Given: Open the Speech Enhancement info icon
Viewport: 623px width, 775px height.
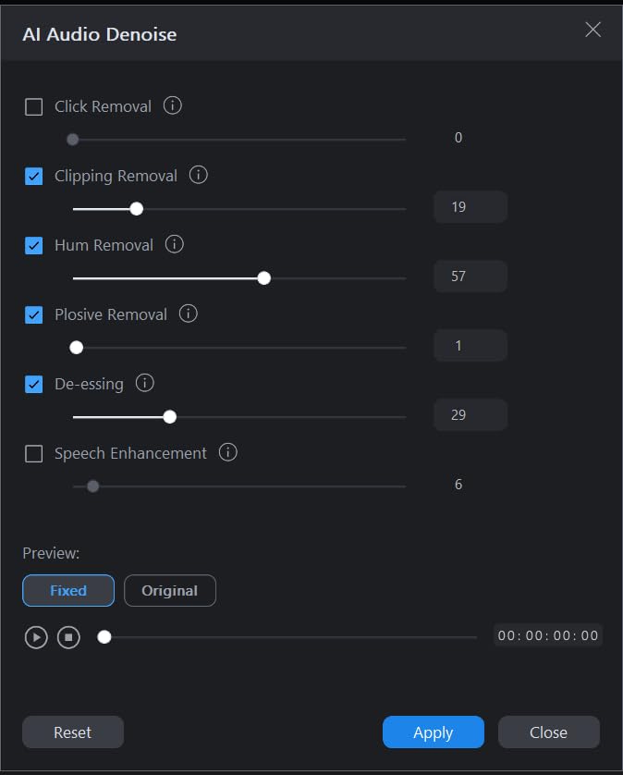Looking at the screenshot, I should tap(228, 452).
